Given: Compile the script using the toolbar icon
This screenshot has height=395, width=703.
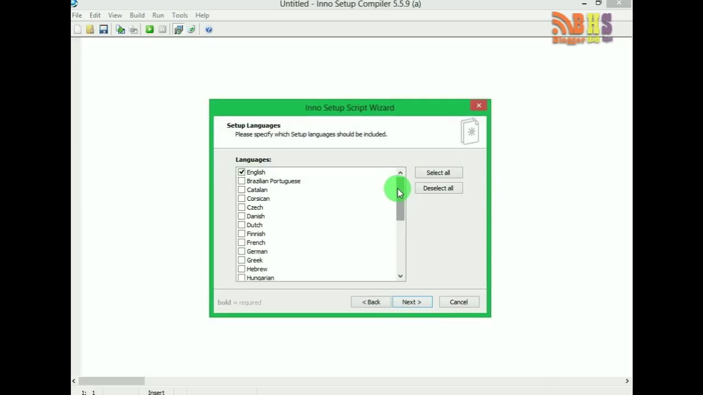Looking at the screenshot, I should click(120, 30).
